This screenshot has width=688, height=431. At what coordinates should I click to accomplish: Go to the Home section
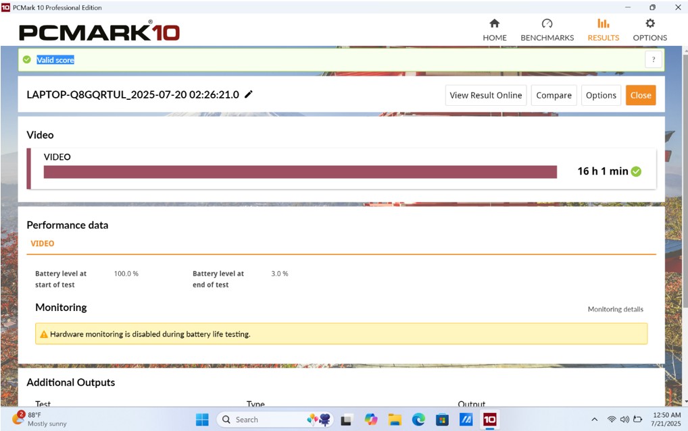[494, 30]
